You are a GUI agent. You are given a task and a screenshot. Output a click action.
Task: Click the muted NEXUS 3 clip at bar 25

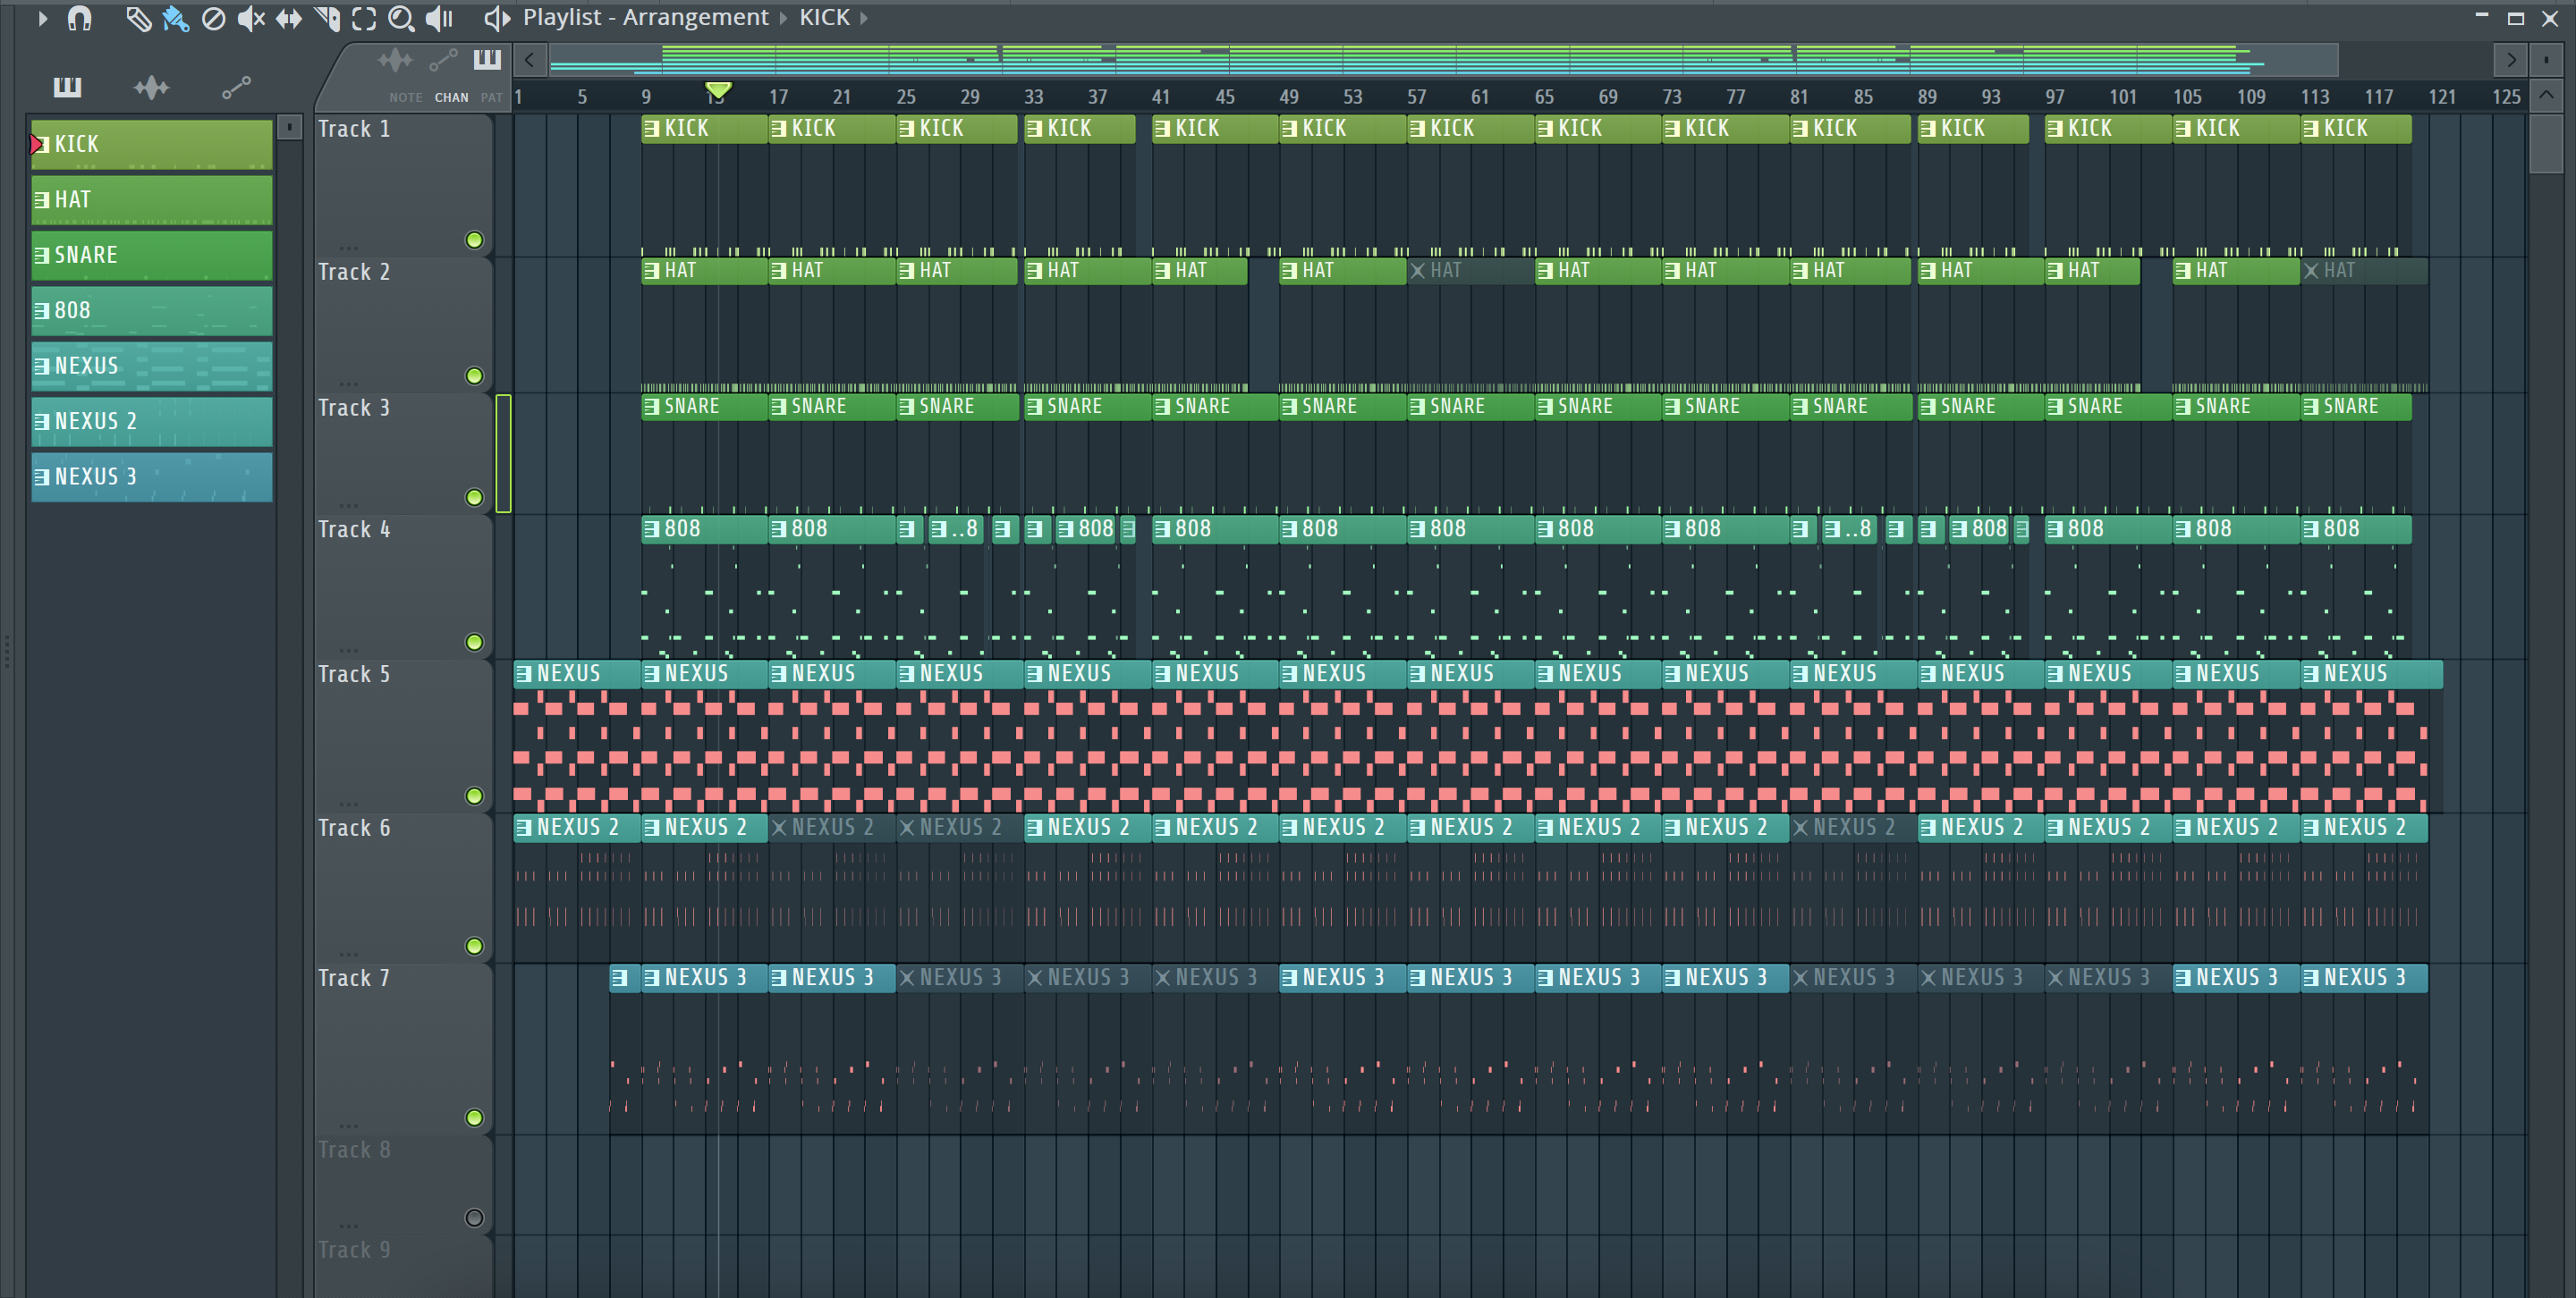[960, 977]
